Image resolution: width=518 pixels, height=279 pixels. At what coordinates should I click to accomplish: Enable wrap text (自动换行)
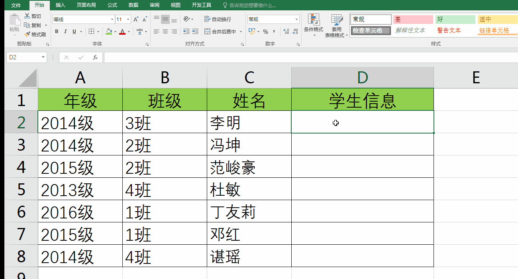point(218,19)
